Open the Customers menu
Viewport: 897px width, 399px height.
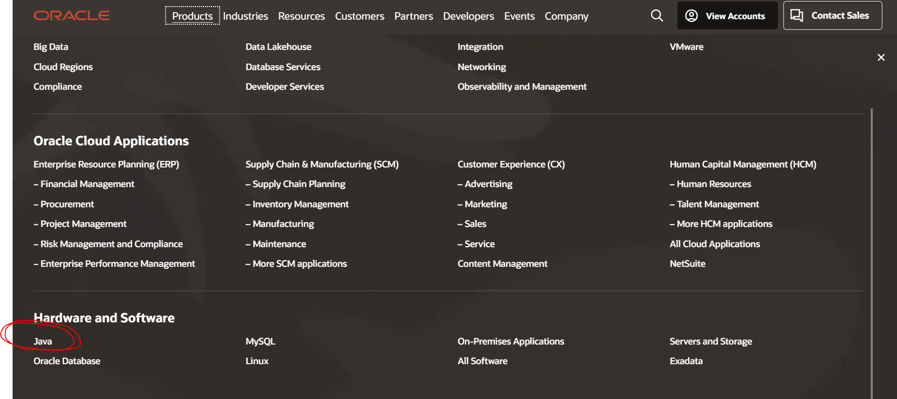tap(359, 16)
